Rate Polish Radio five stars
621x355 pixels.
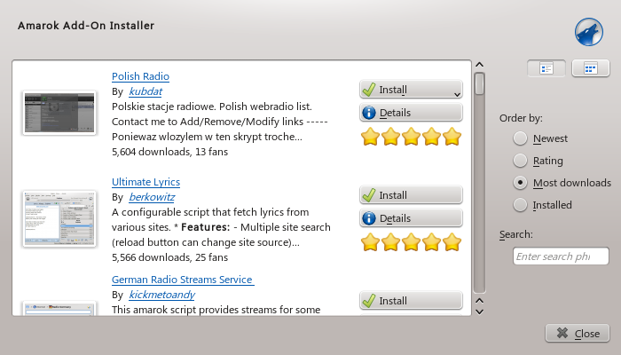[452, 137]
